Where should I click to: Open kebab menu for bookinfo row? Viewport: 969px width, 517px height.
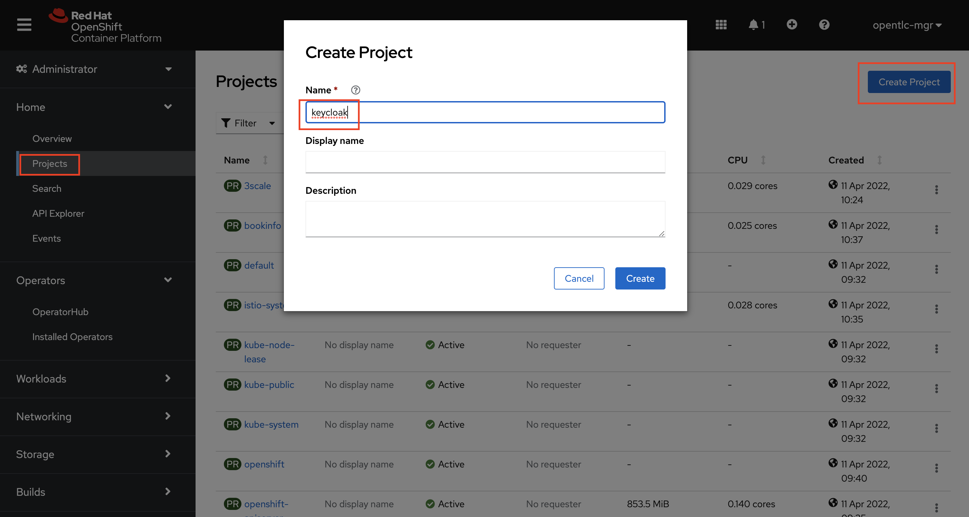[x=936, y=230]
